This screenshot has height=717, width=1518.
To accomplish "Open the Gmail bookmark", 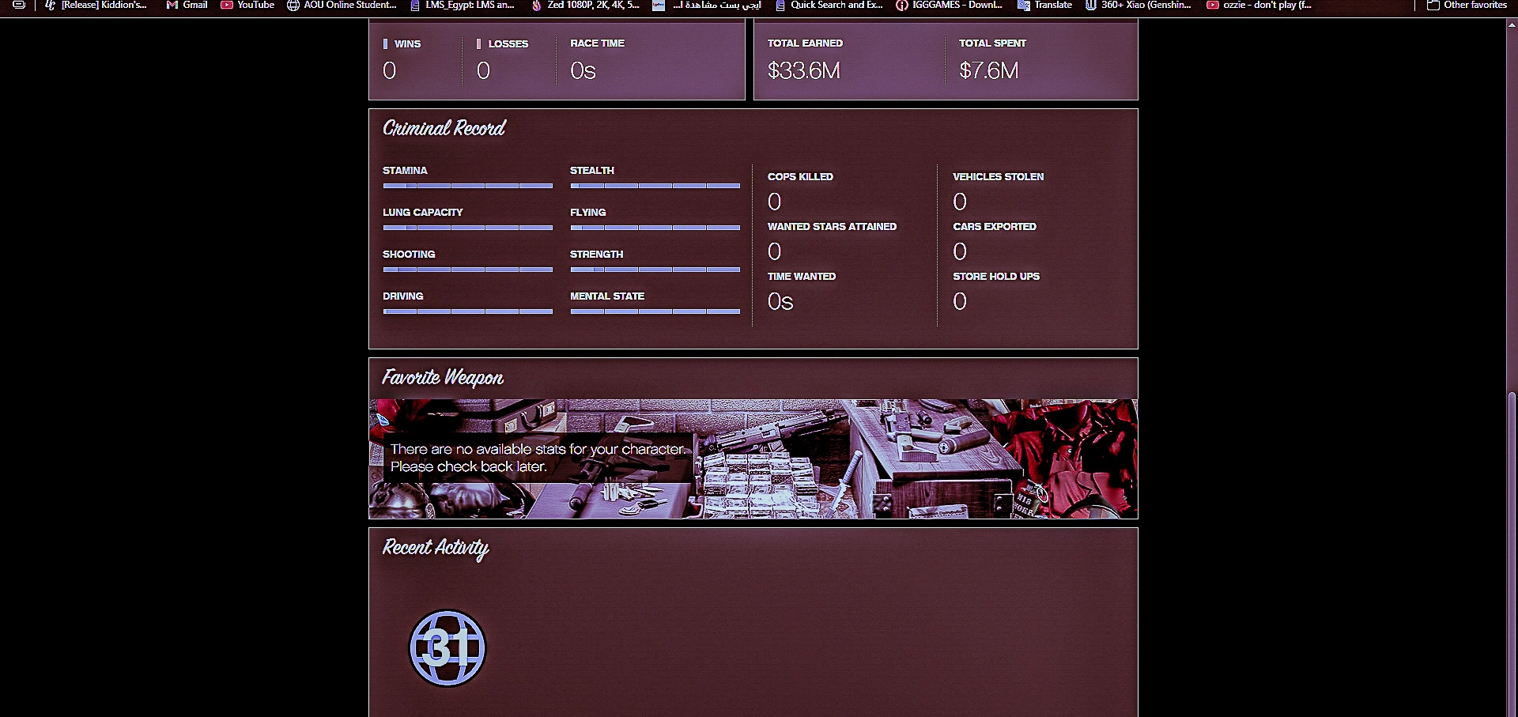I will 187,5.
